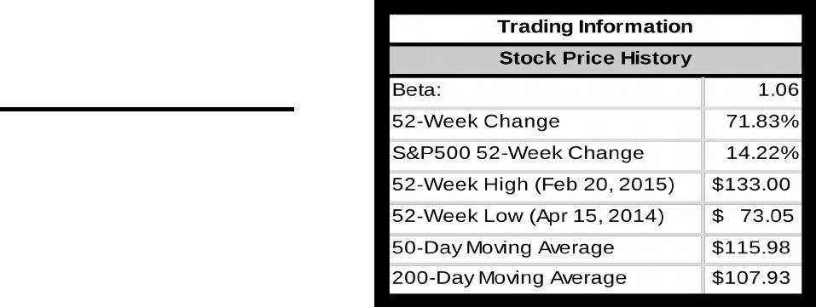The image size is (816, 307).
Task: Click the dollar sign in the 52-Week Low value
Action: coord(717,216)
